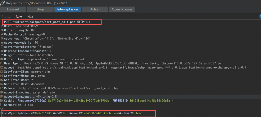The width and height of the screenshot is (261, 117).
Task: Select the Raw view tab
Action: coord(19,17)
